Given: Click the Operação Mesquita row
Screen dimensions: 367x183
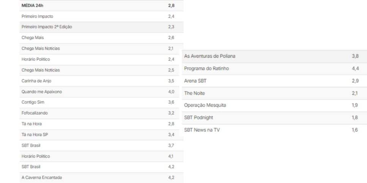Looking at the screenshot, I should pyautogui.click(x=275, y=105).
